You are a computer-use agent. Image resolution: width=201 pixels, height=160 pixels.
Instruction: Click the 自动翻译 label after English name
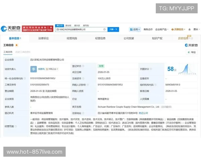tap(166, 107)
